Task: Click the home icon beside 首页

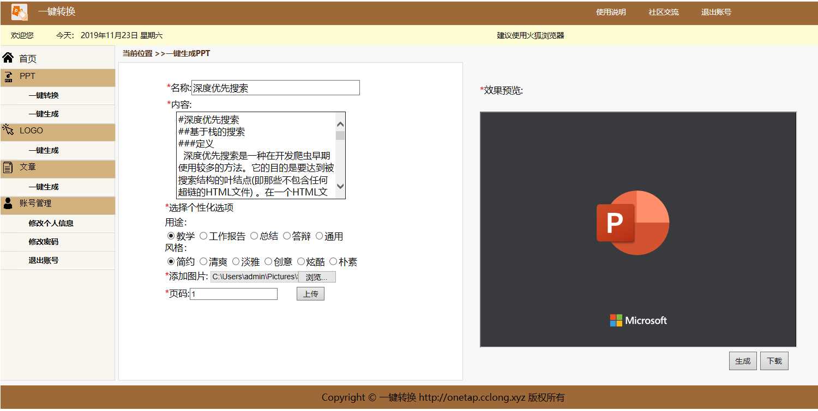Action: [8, 57]
